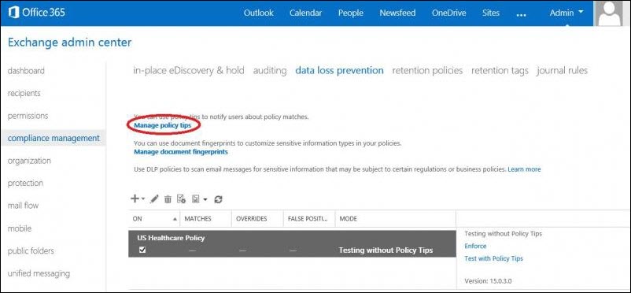Switch to in-place eDiscovery & hold tab
The image size is (631, 293).
189,71
